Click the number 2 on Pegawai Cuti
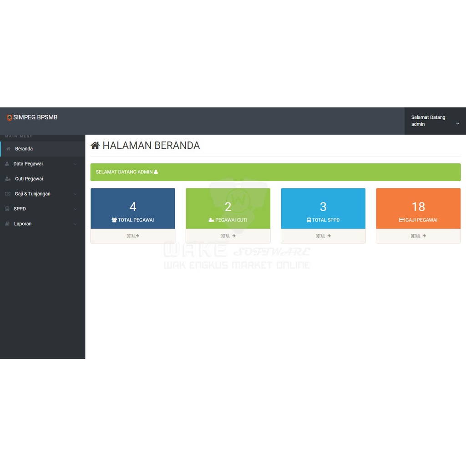The width and height of the screenshot is (466, 466). click(228, 207)
